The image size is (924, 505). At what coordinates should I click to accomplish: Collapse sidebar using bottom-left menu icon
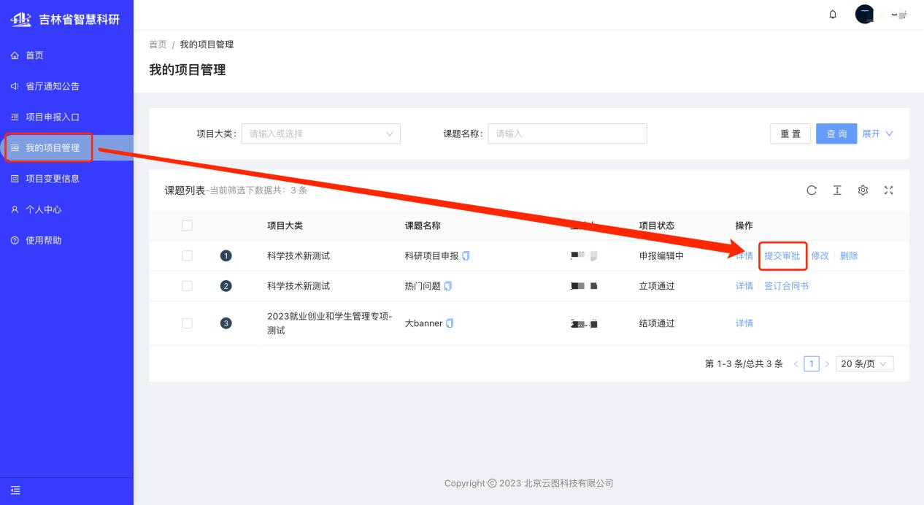[x=15, y=491]
